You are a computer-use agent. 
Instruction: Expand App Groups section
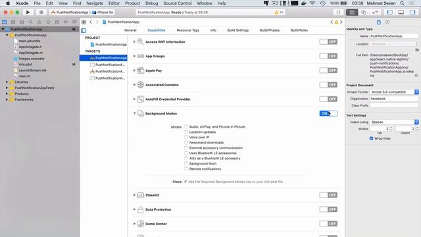(x=134, y=56)
